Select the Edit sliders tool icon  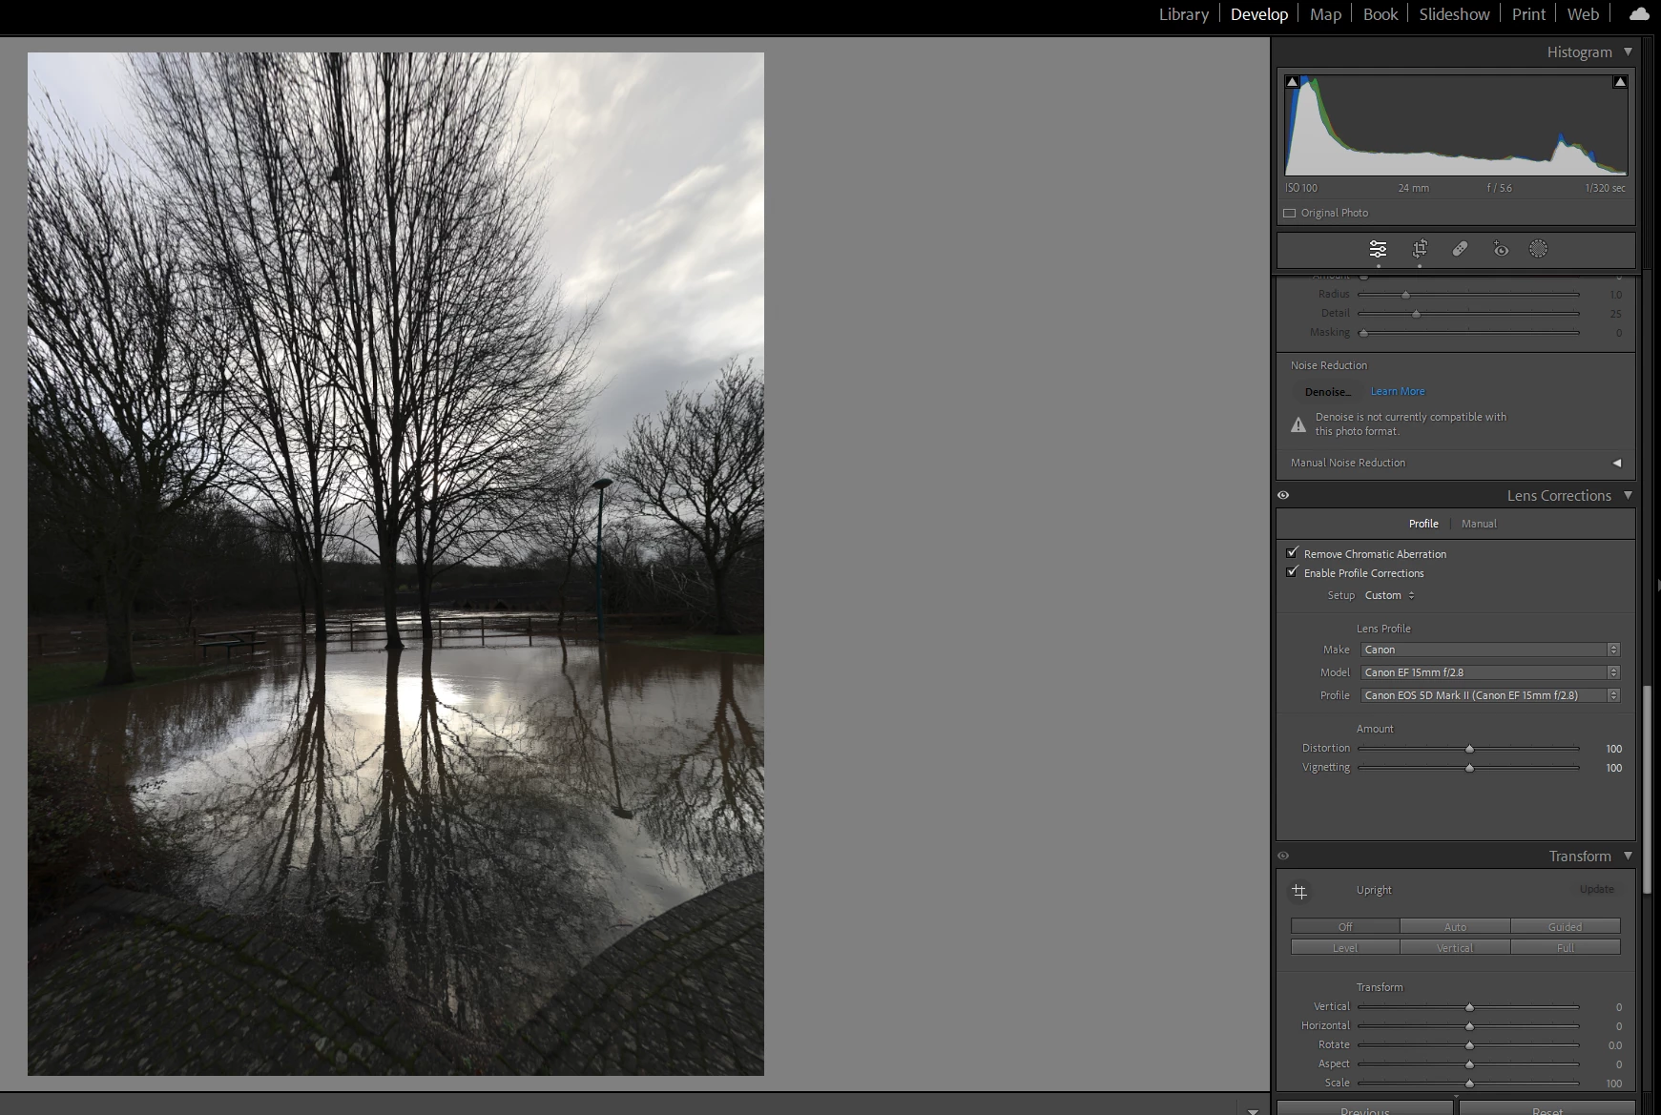click(x=1378, y=249)
